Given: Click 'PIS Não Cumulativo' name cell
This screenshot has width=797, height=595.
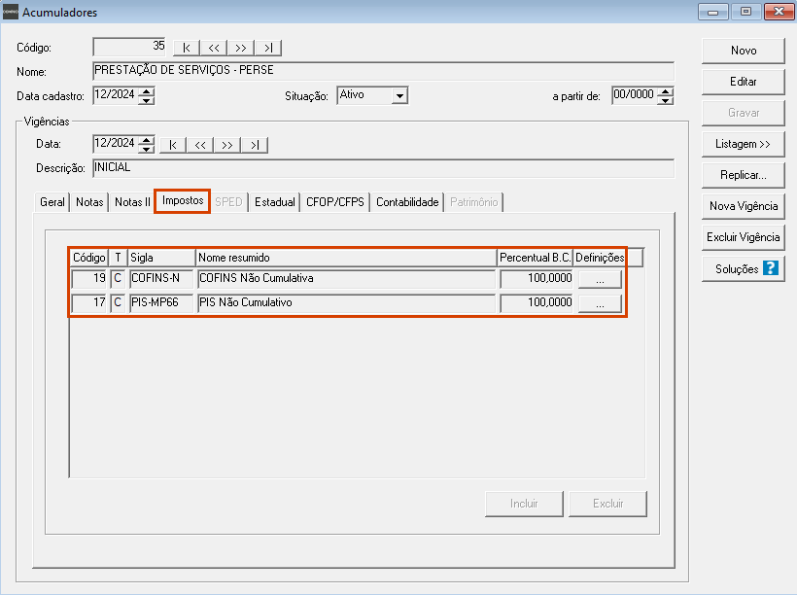Looking at the screenshot, I should [346, 303].
